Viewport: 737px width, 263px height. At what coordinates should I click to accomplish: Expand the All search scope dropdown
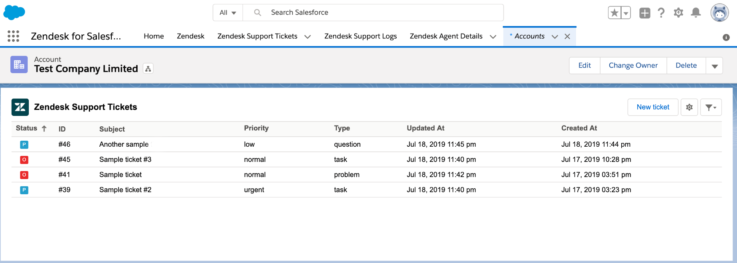228,13
